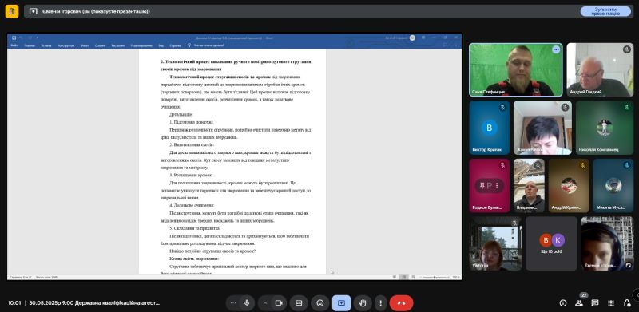Raise hand in the meeting
Screen dimensions: 639x312
coord(363,303)
